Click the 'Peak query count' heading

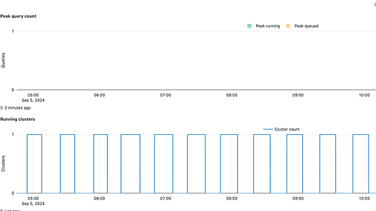[18, 16]
